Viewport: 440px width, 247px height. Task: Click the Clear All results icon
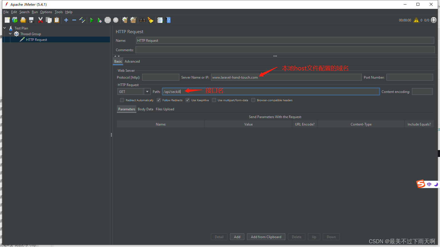(133, 20)
